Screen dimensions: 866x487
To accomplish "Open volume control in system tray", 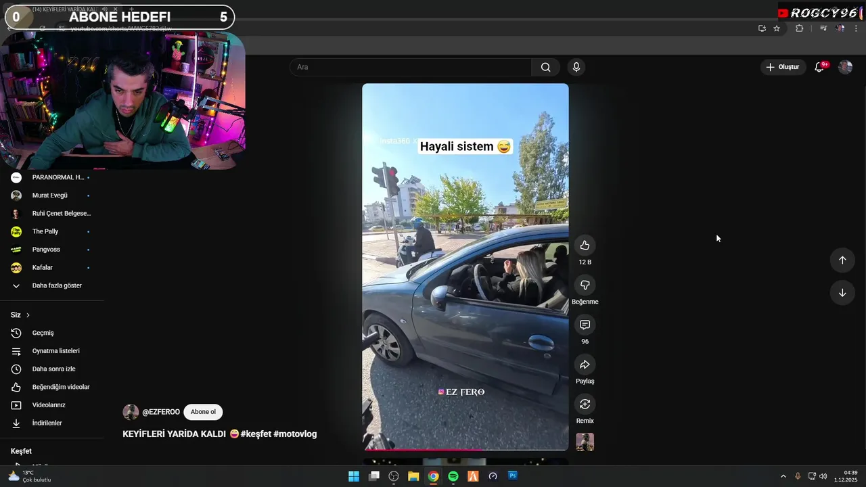I will click(x=823, y=476).
